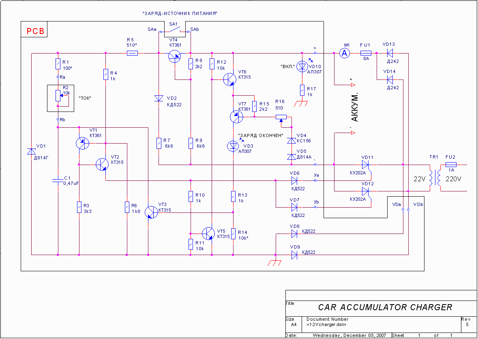Click the TR1 transformer symbol
This screenshot has height=339, width=478.
click(x=435, y=178)
